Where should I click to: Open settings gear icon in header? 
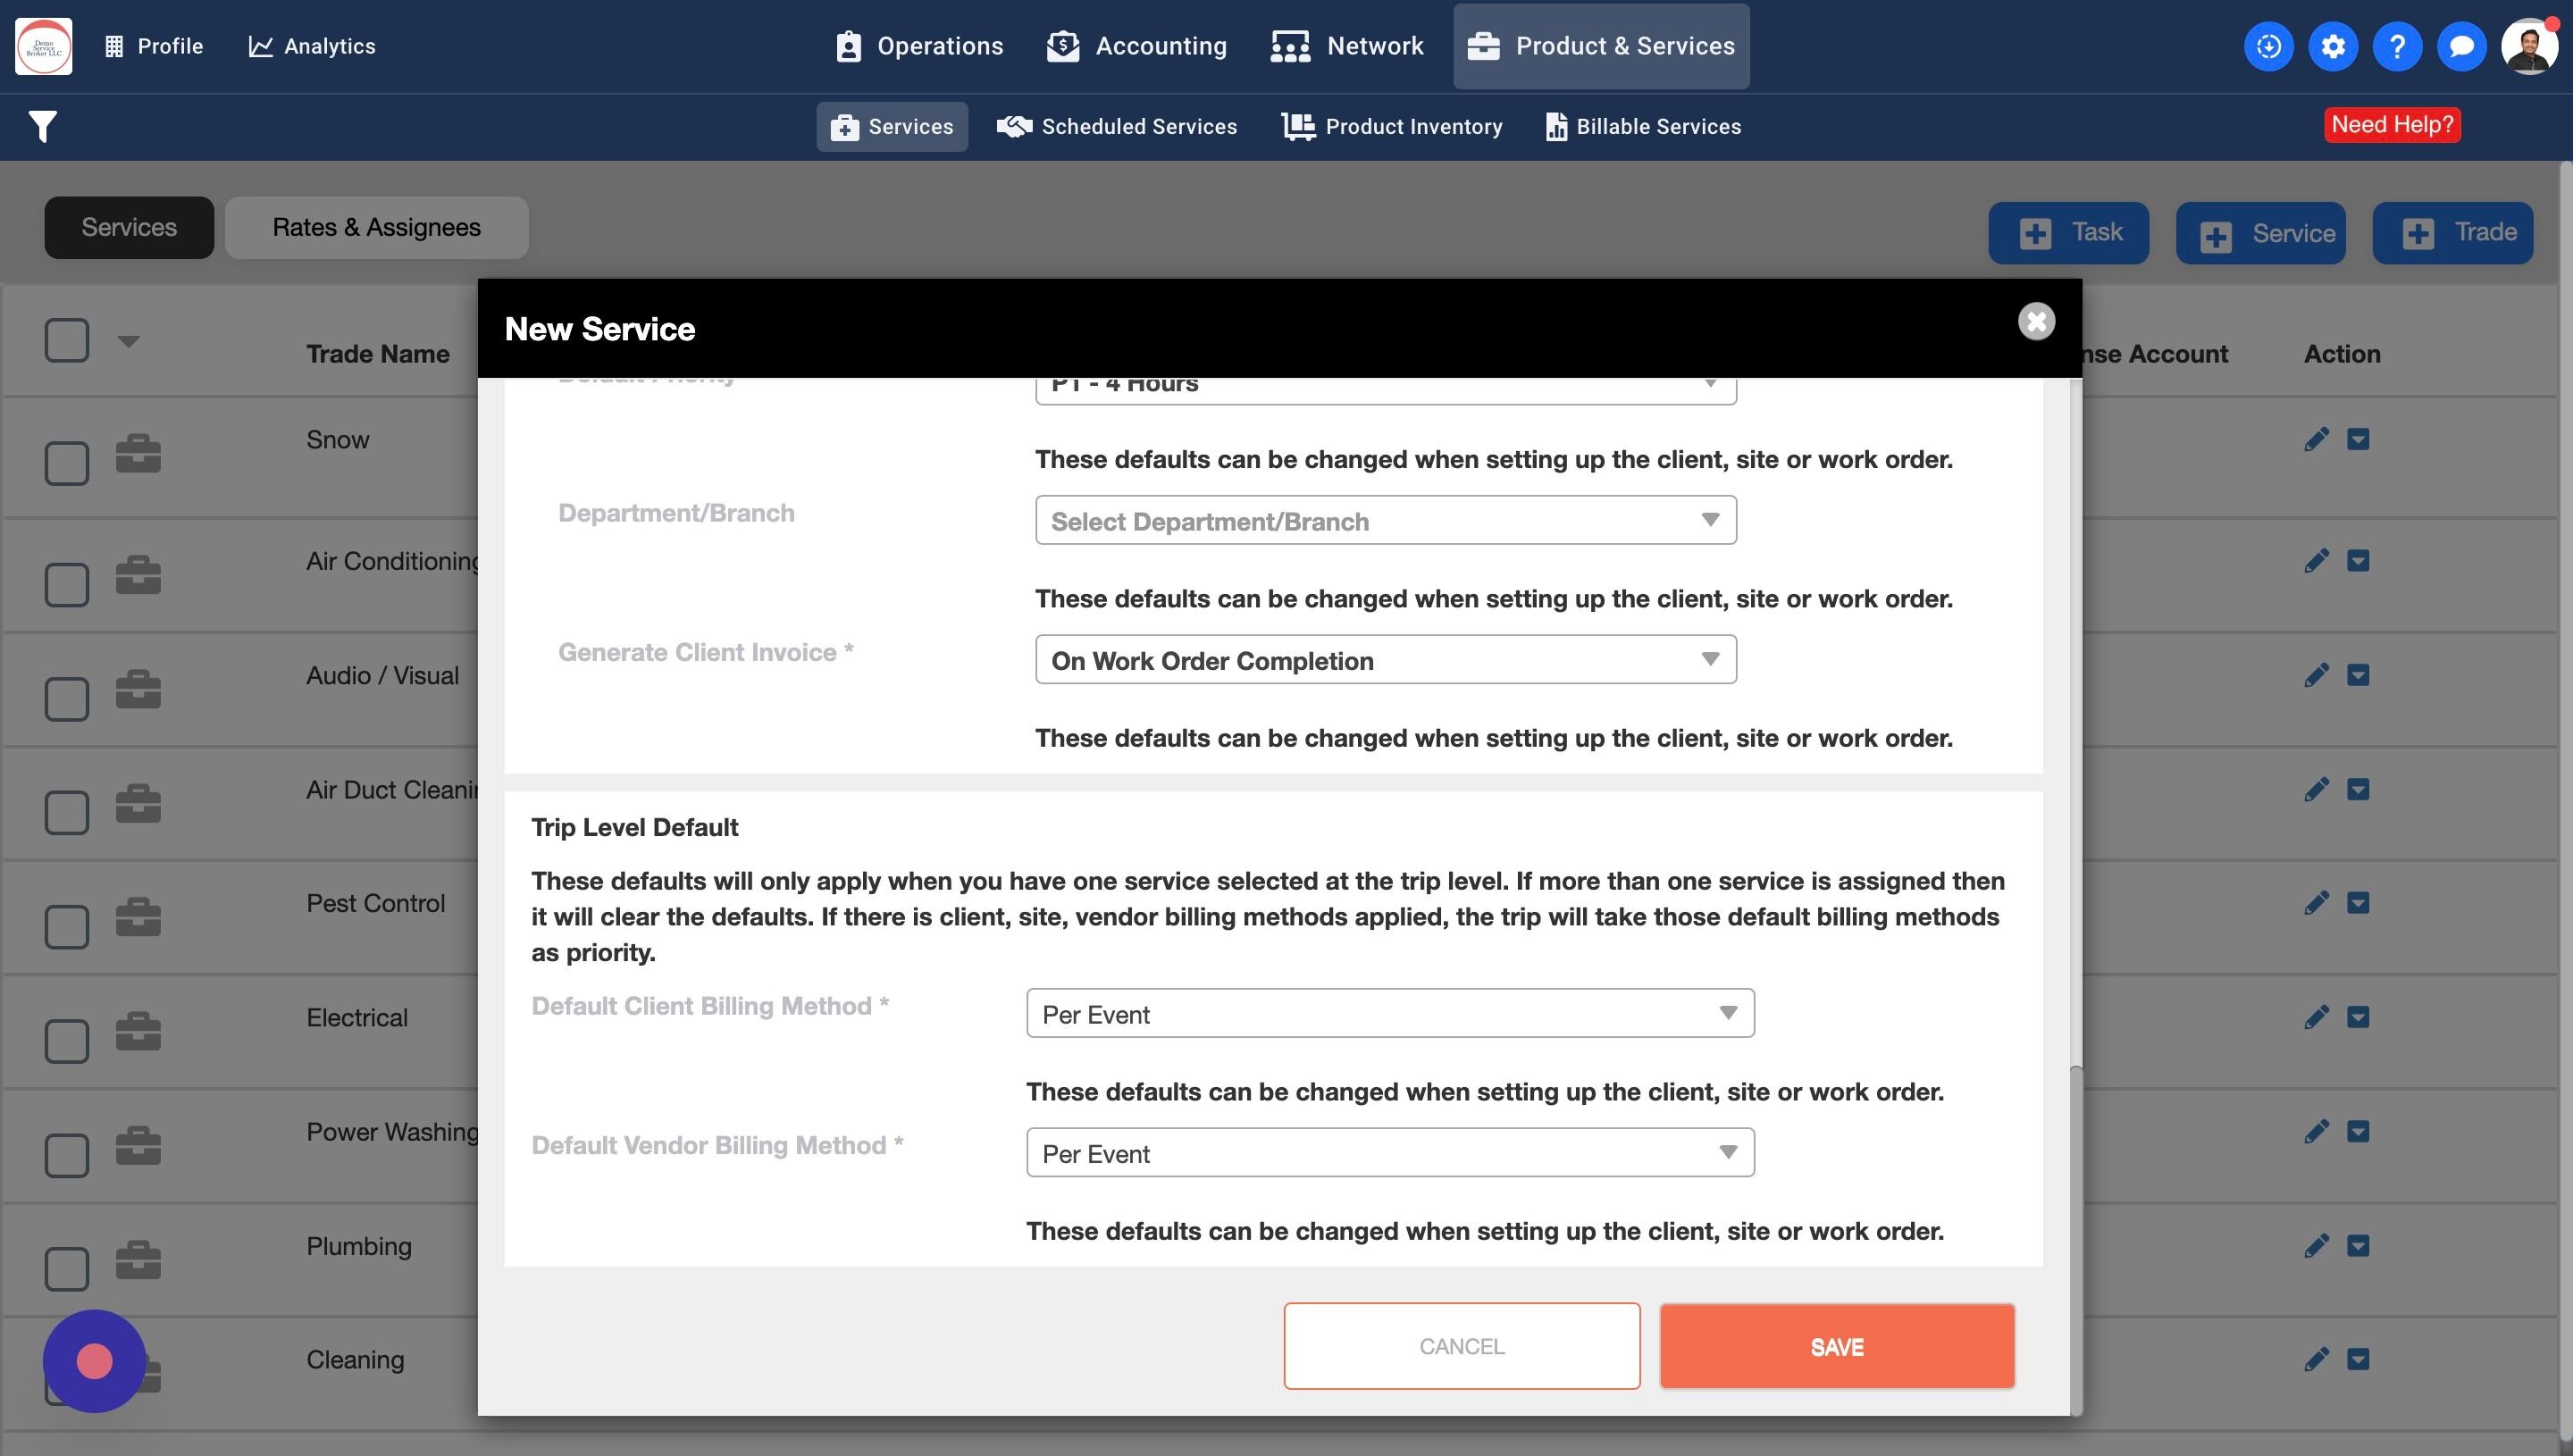point(2333,46)
